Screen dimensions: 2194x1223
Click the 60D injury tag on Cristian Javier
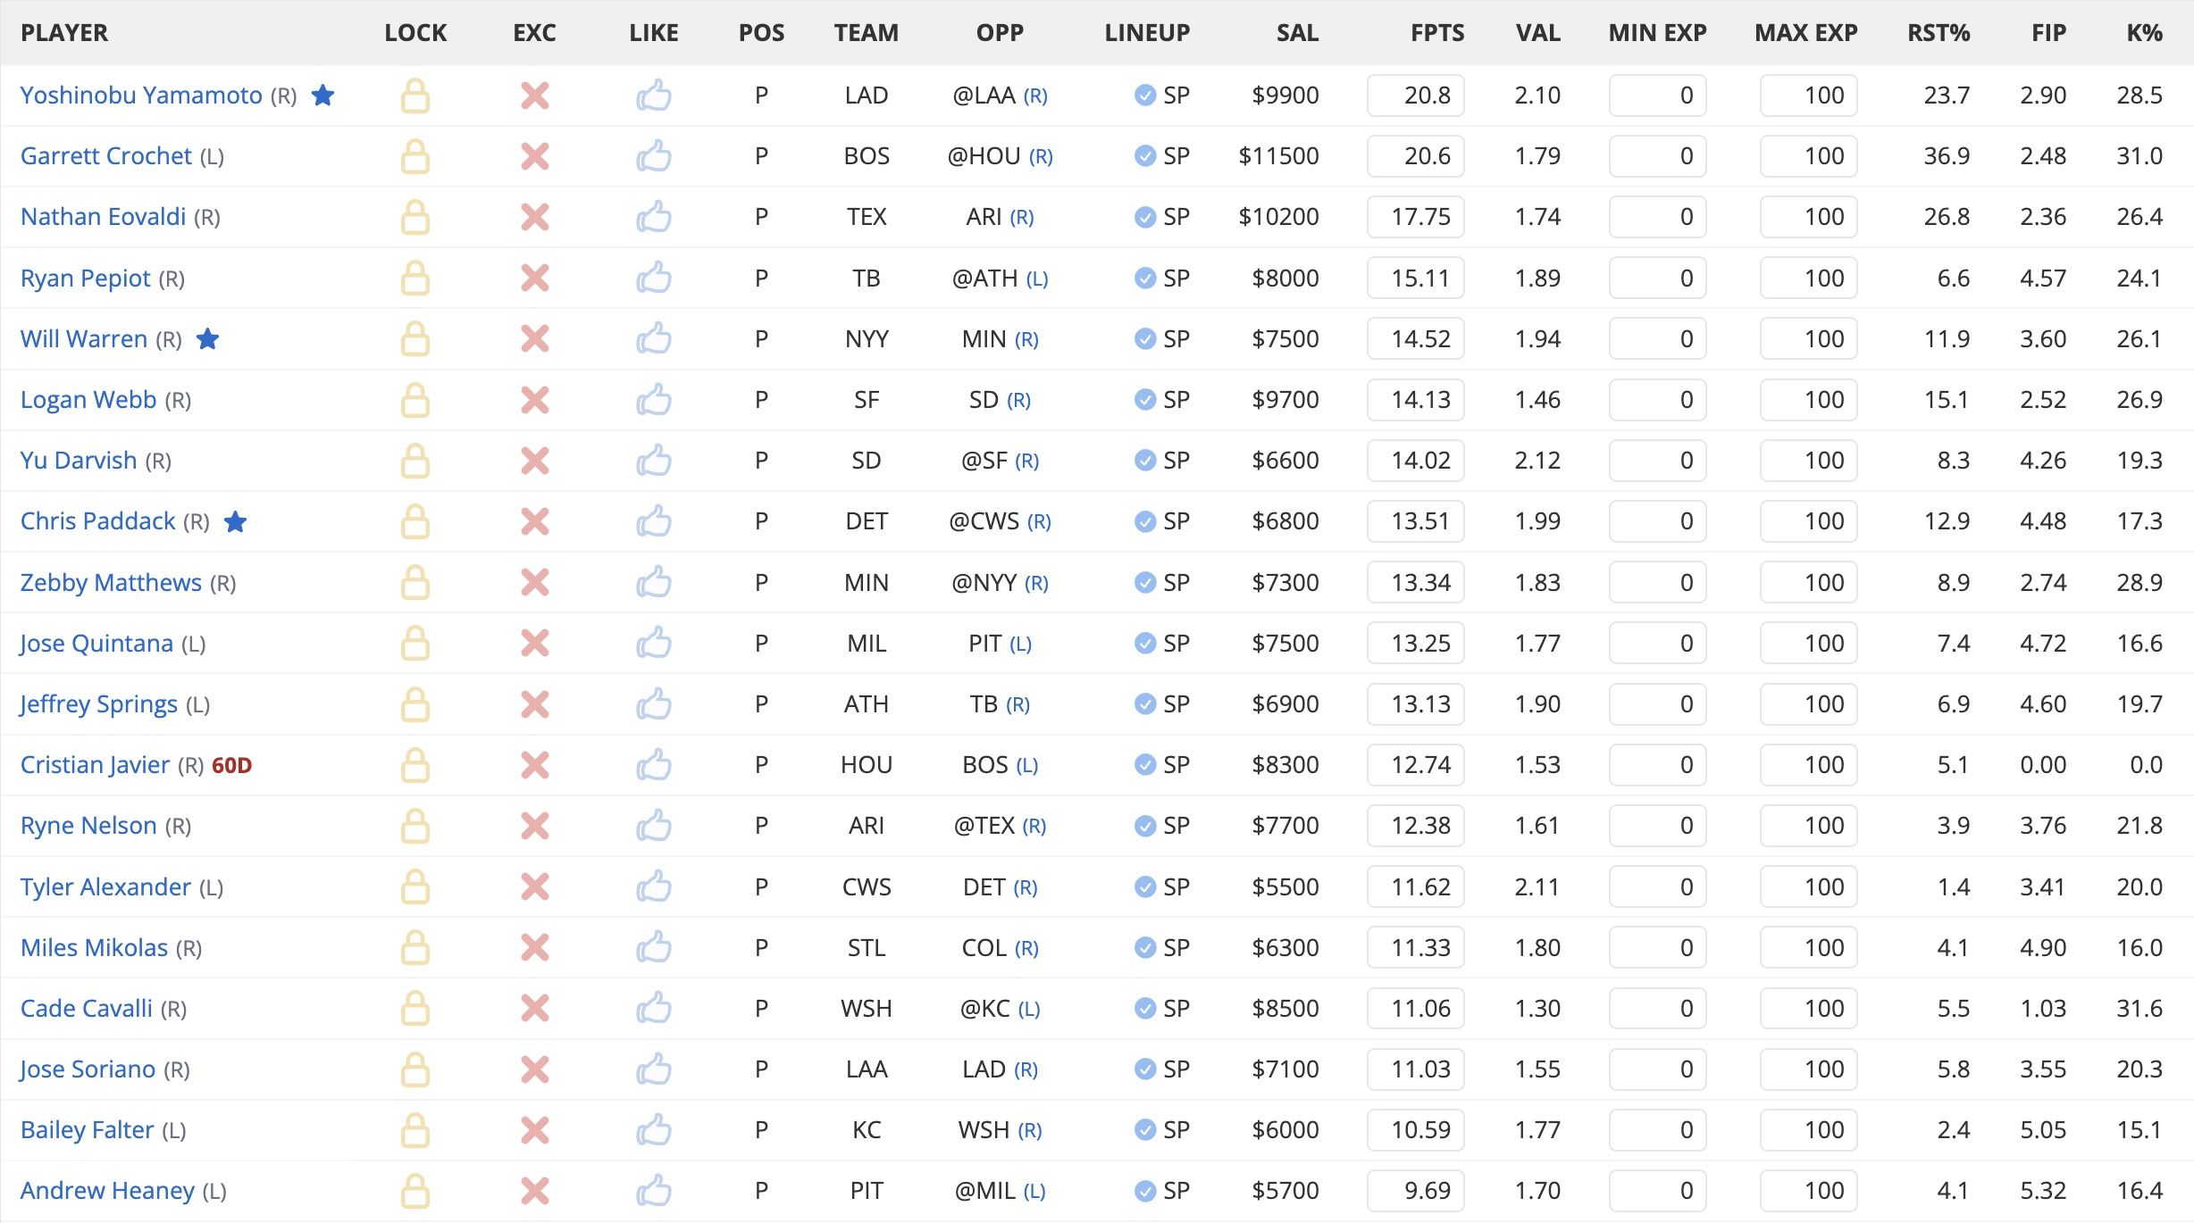[x=232, y=765]
